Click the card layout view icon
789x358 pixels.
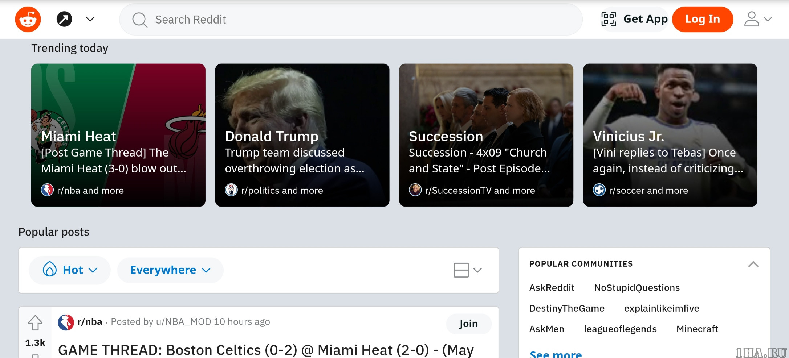[461, 270]
